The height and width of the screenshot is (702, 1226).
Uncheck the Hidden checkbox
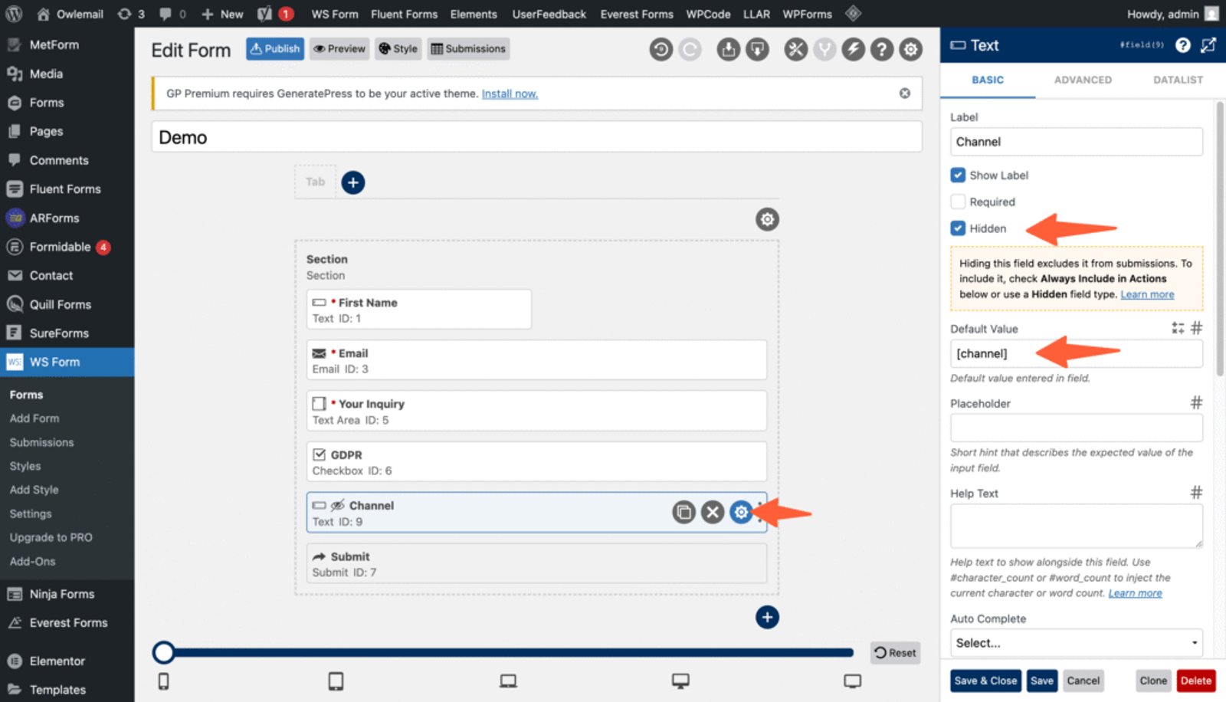(958, 228)
